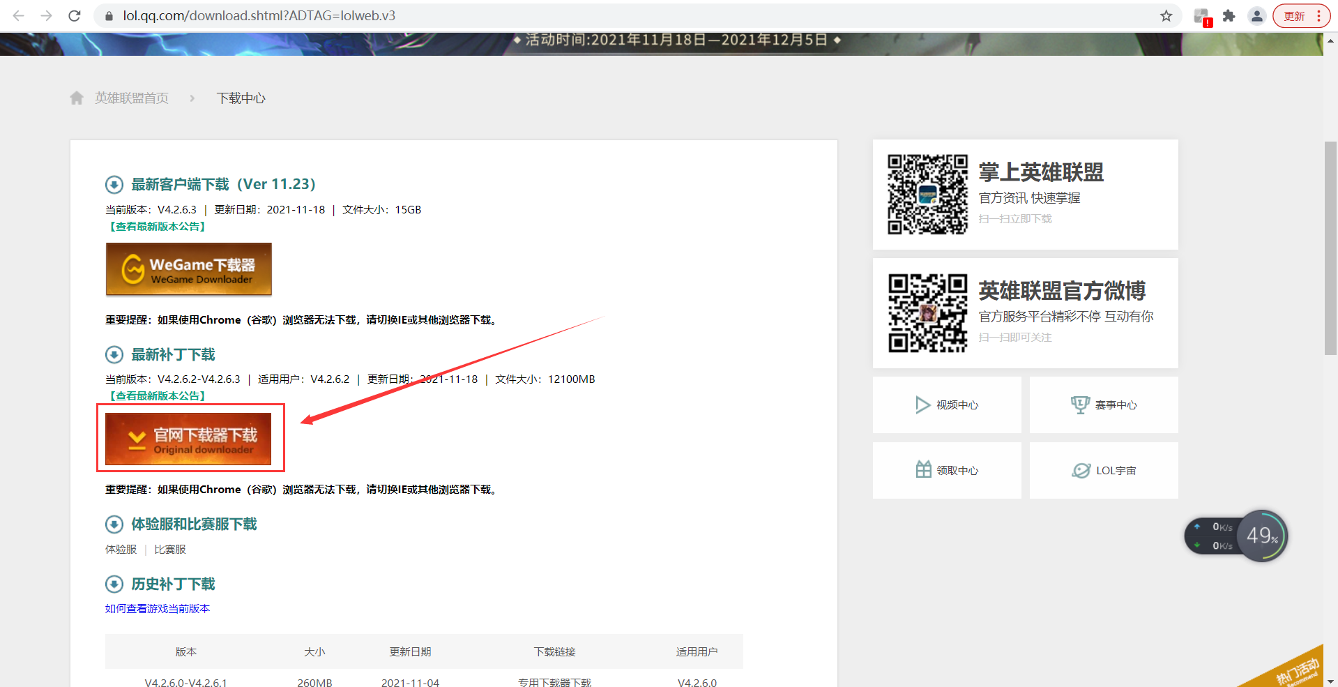Open the 体验服 link
1338x687 pixels.
coord(121,550)
